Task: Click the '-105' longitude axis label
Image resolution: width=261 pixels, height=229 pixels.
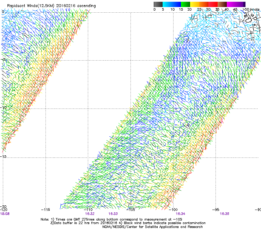Action: point(130,210)
